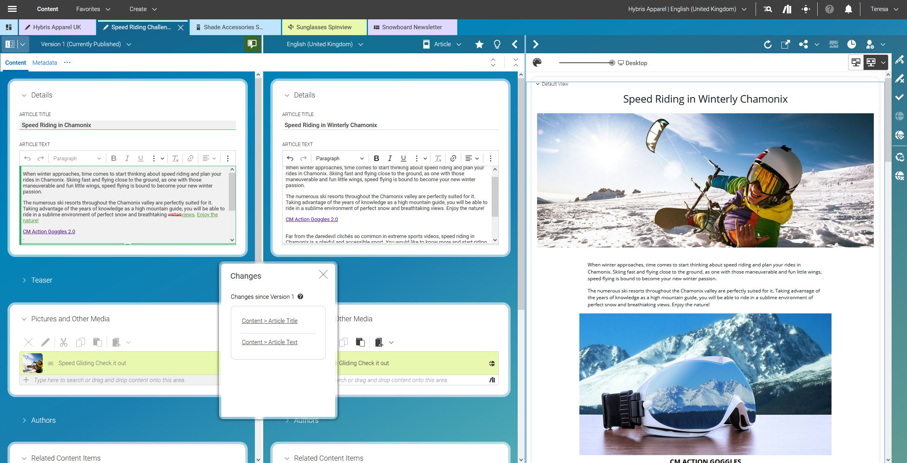Click the Article Title field on right
This screenshot has height=463, width=907.
point(390,125)
